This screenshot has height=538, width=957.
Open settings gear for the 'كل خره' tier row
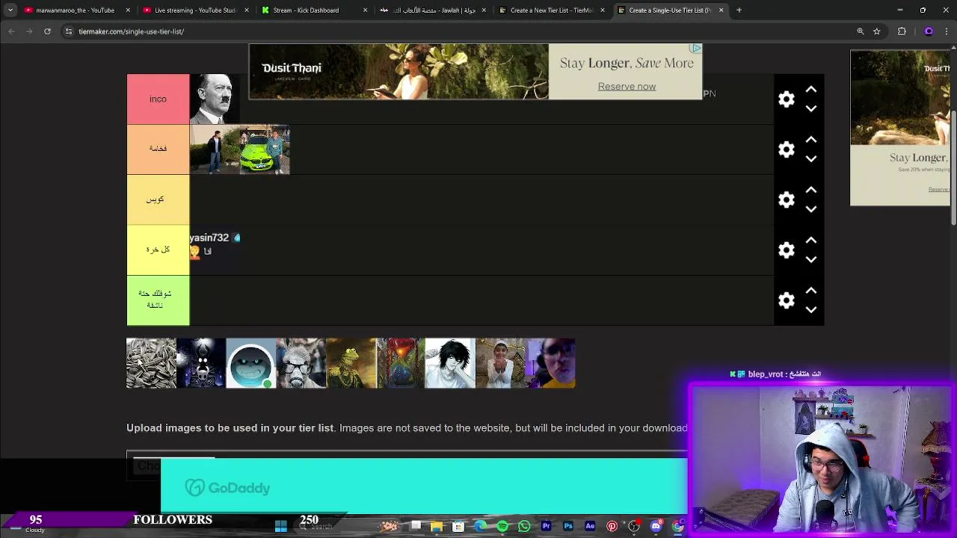pyautogui.click(x=787, y=250)
